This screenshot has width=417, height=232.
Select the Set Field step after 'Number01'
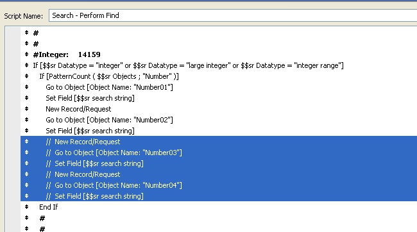click(x=90, y=98)
